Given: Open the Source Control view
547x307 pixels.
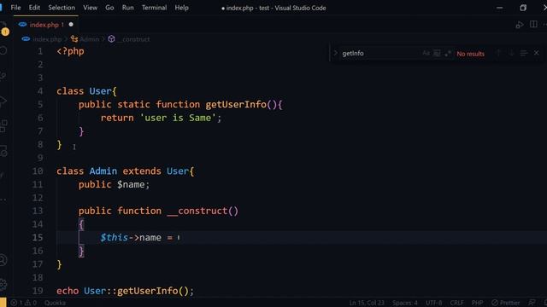Looking at the screenshot, I should 3,76.
